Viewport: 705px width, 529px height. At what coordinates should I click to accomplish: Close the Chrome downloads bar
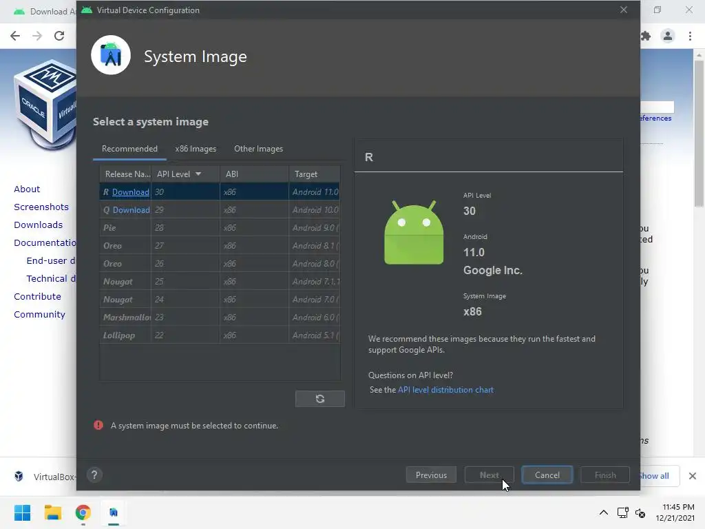pos(693,475)
